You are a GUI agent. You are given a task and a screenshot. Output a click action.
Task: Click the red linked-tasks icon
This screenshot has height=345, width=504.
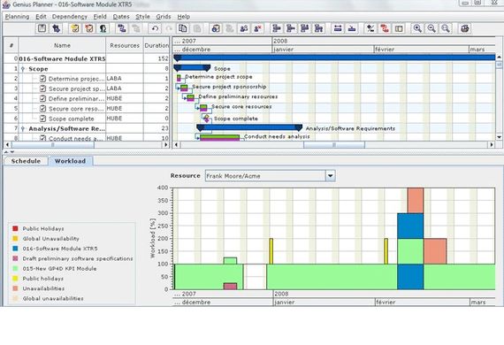click(x=385, y=28)
